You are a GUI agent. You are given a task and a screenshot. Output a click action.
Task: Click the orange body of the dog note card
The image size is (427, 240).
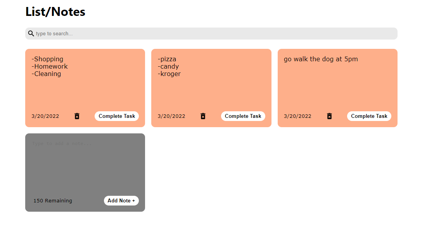337,88
